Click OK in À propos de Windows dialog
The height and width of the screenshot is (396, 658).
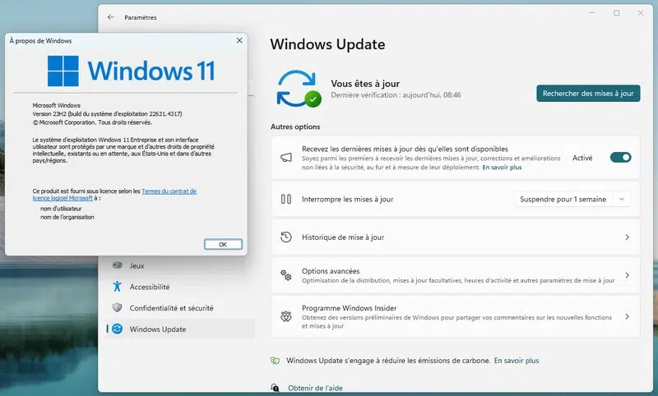(x=223, y=244)
